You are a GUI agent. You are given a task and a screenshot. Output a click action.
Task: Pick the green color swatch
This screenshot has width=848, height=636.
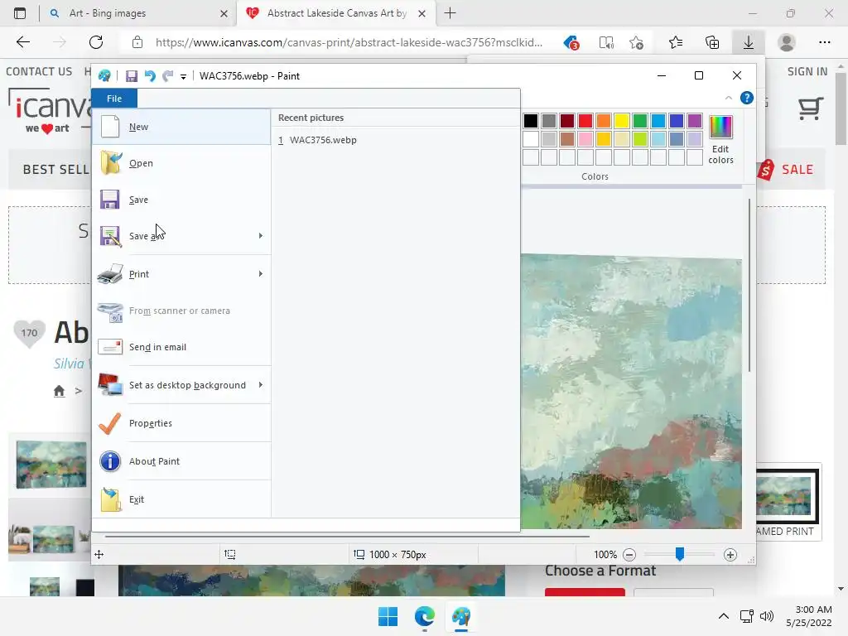tap(640, 121)
